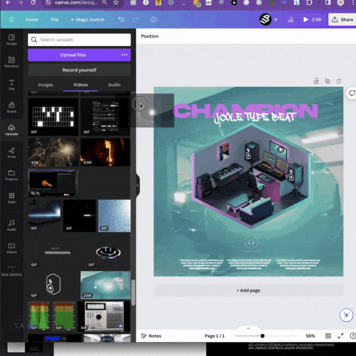Open the user profile avatar

coord(265,20)
